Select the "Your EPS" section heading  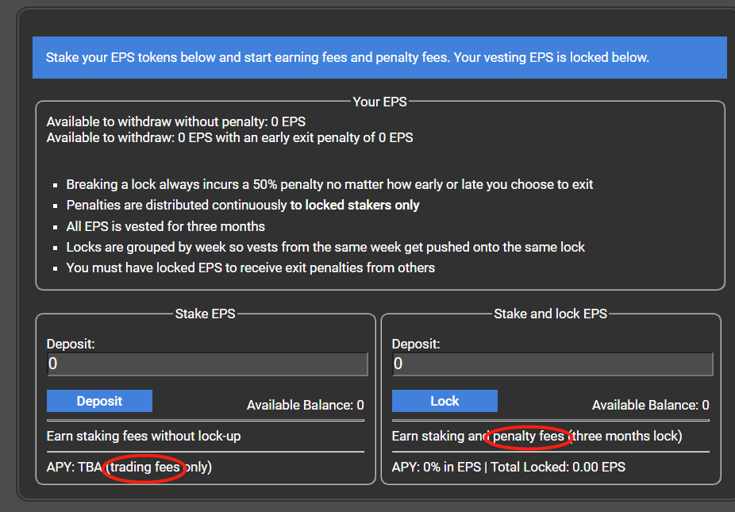[x=379, y=102]
